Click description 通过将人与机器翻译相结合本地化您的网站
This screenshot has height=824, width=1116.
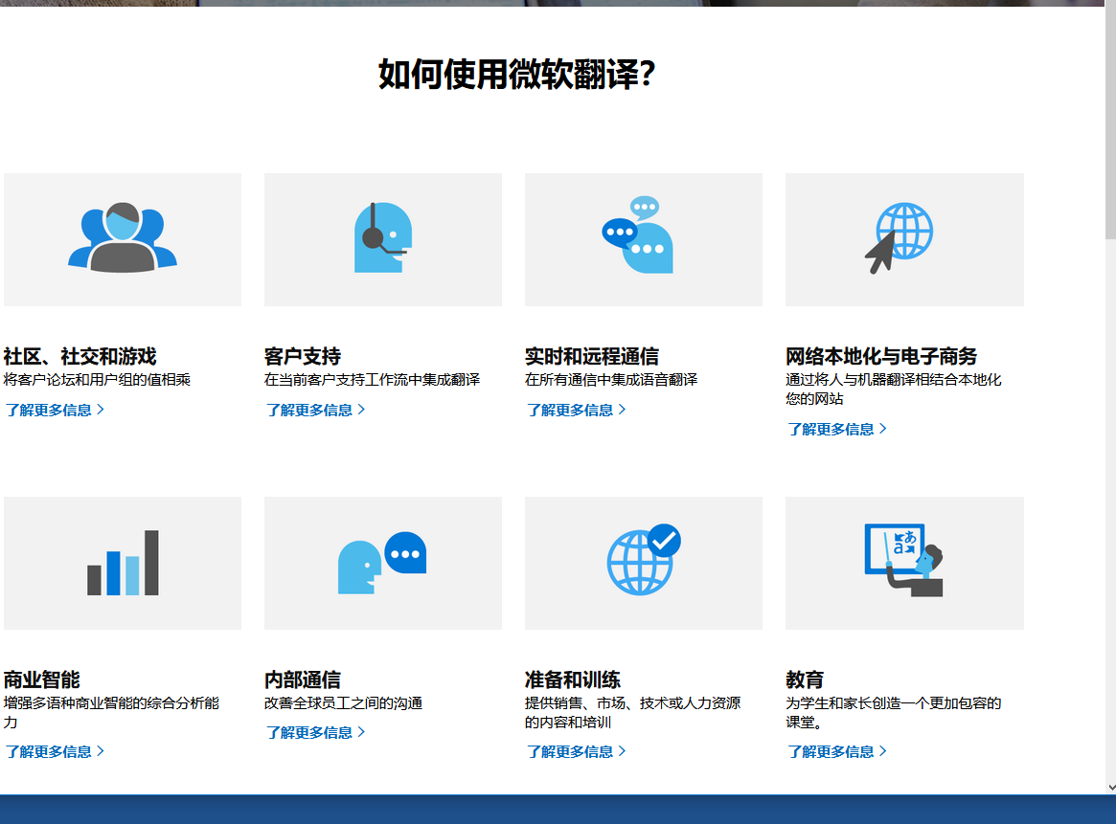(893, 389)
